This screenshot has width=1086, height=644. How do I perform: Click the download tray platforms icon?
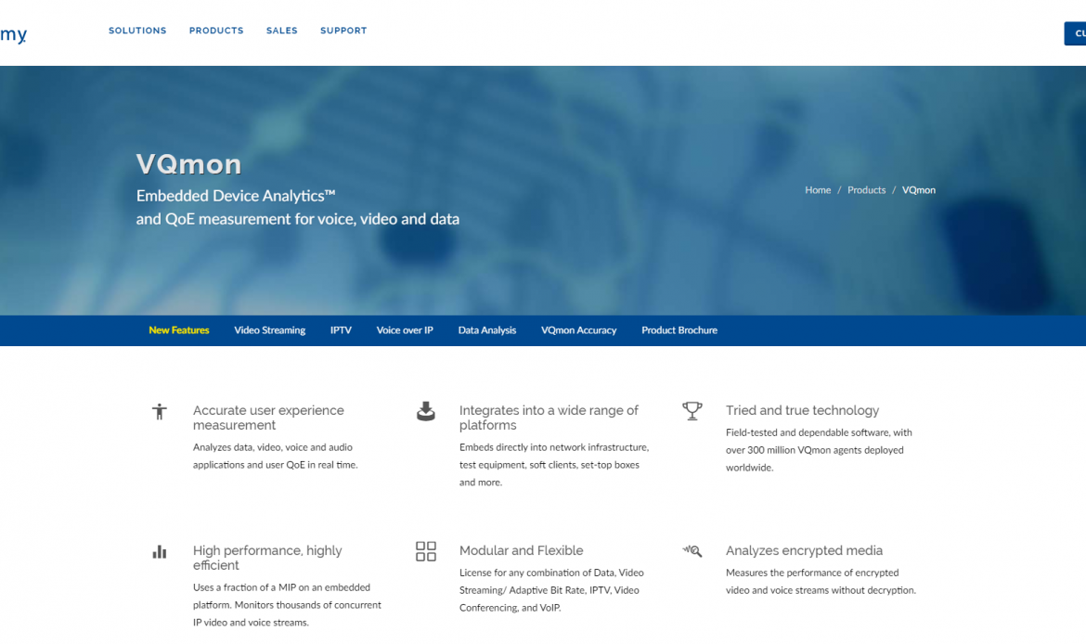tap(425, 411)
